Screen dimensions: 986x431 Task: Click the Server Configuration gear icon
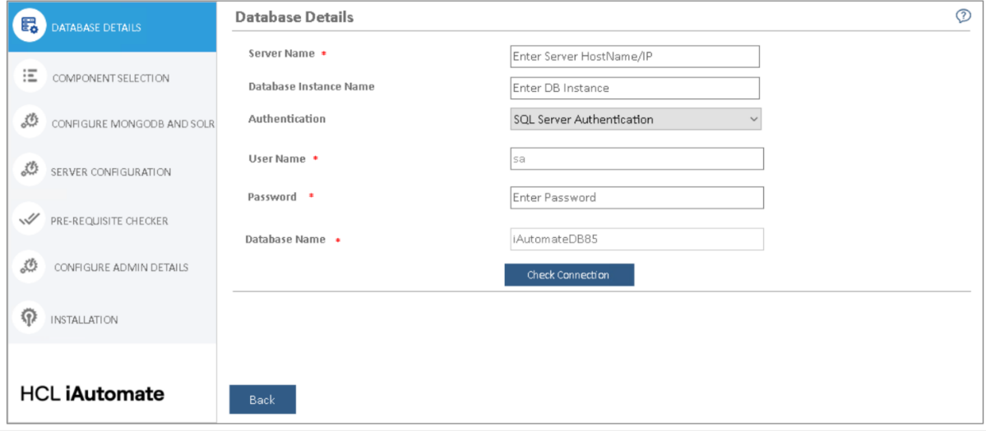pos(30,170)
